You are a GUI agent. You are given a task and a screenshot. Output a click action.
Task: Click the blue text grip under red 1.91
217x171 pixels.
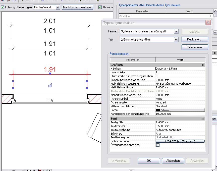pyautogui.click(x=50, y=74)
